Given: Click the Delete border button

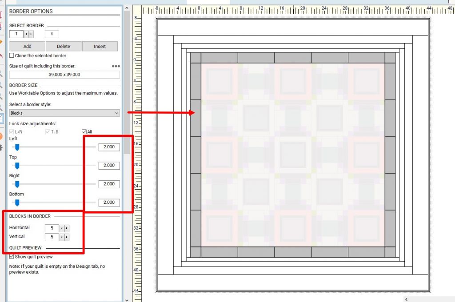Looking at the screenshot, I should coord(64,47).
